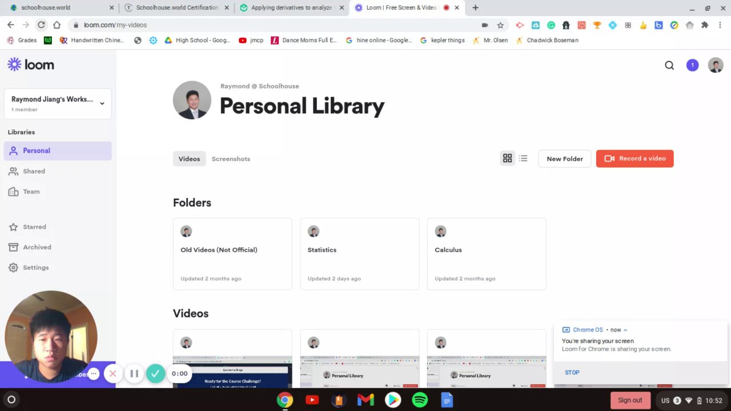Open the Chadwick Boseman bookmark
This screenshot has width=731, height=411.
(x=547, y=41)
